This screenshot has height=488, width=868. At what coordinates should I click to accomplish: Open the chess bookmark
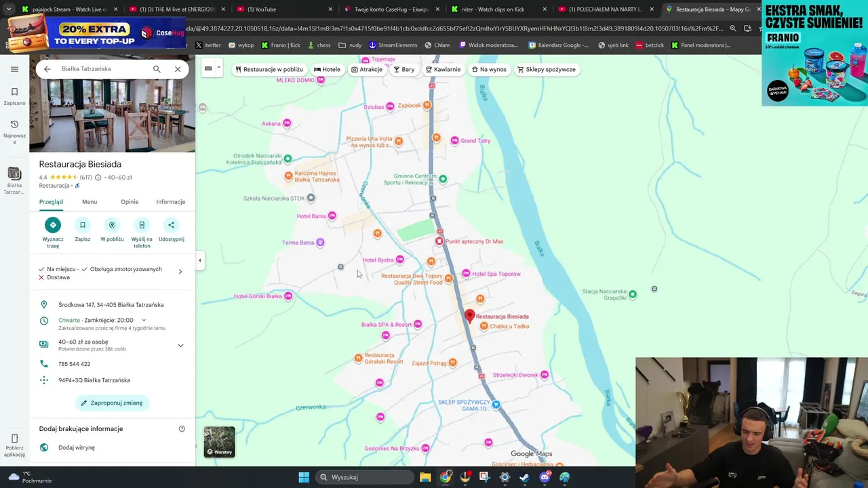pyautogui.click(x=319, y=45)
